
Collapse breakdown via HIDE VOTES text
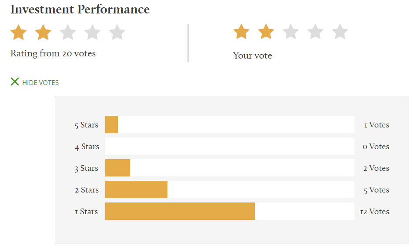40,83
